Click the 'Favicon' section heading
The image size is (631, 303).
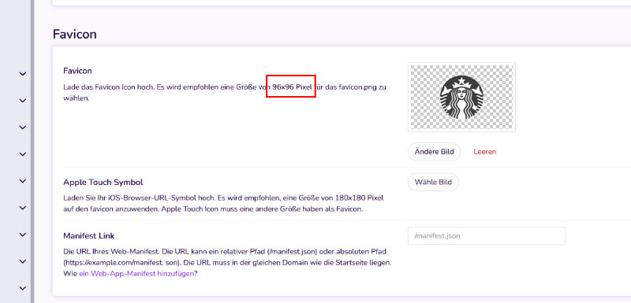pyautogui.click(x=74, y=34)
